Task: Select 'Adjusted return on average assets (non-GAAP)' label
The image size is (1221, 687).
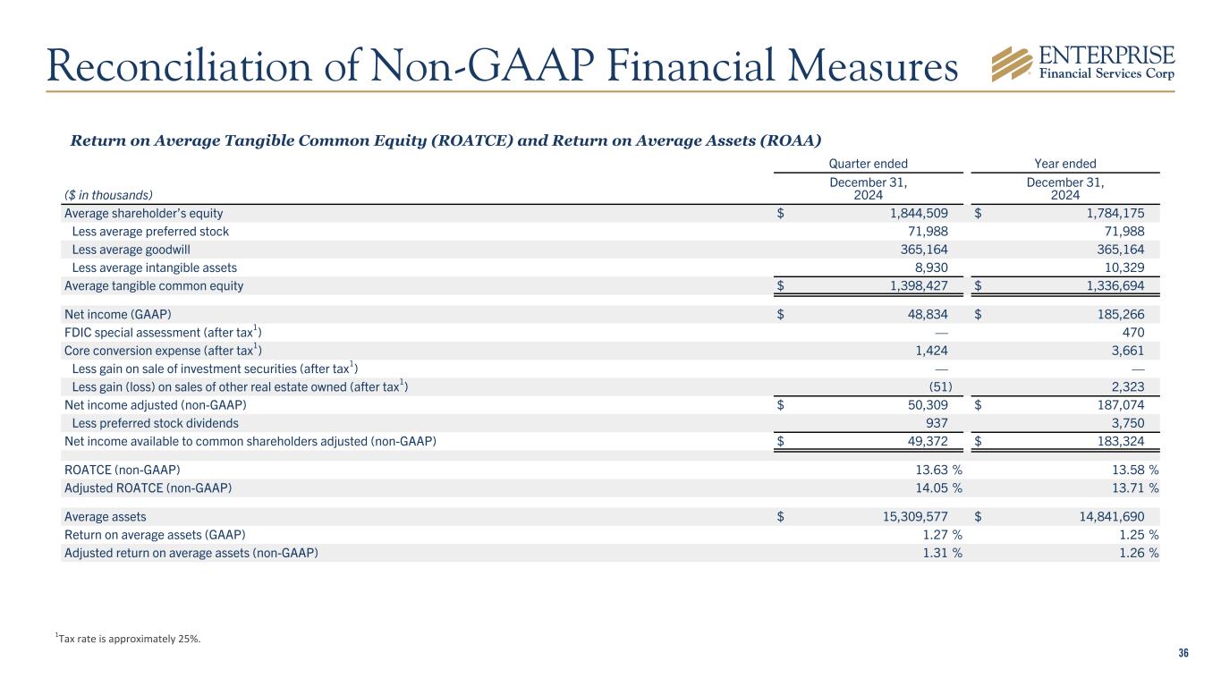Action: pos(191,553)
